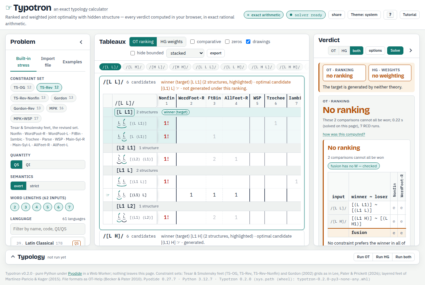This screenshot has width=425, height=285.
Task: Choose the Gordon constraint set
Action: 63,98
